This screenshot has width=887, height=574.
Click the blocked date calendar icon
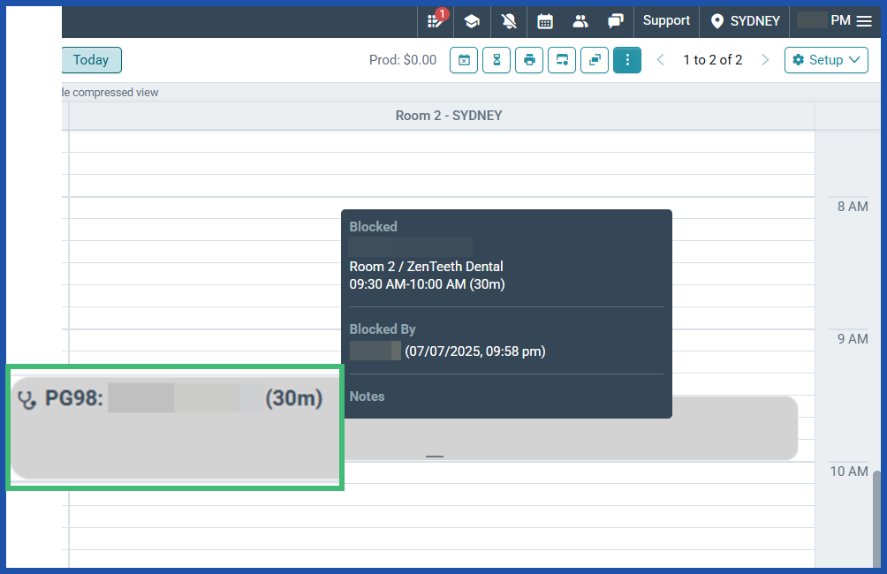pos(464,60)
